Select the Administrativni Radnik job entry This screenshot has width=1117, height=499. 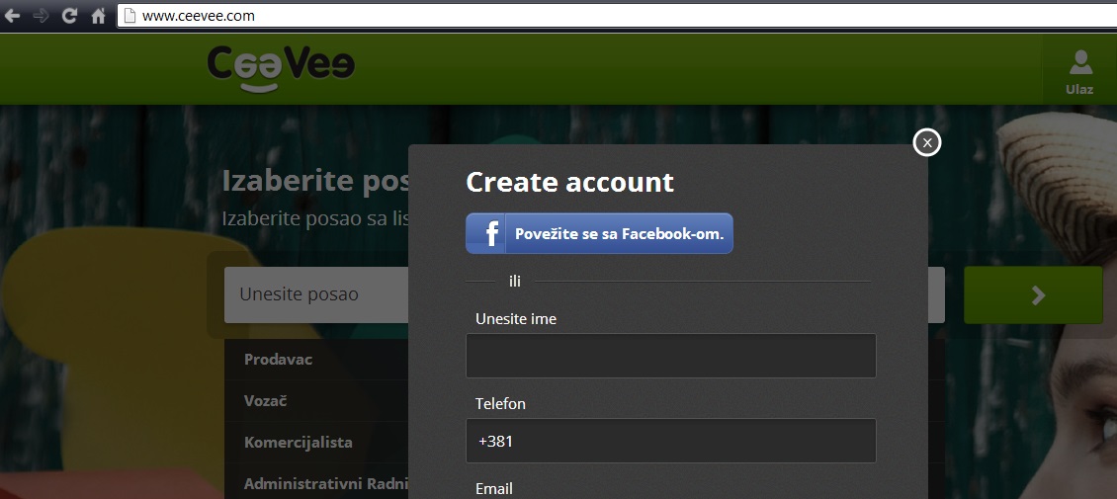(x=317, y=483)
